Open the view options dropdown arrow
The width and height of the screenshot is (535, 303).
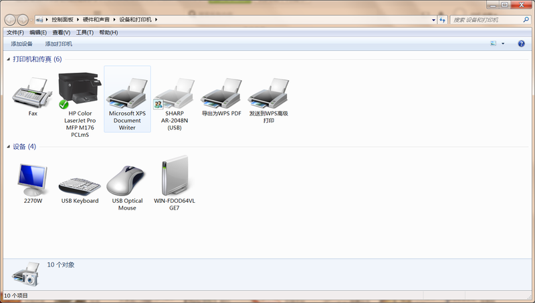pyautogui.click(x=503, y=43)
